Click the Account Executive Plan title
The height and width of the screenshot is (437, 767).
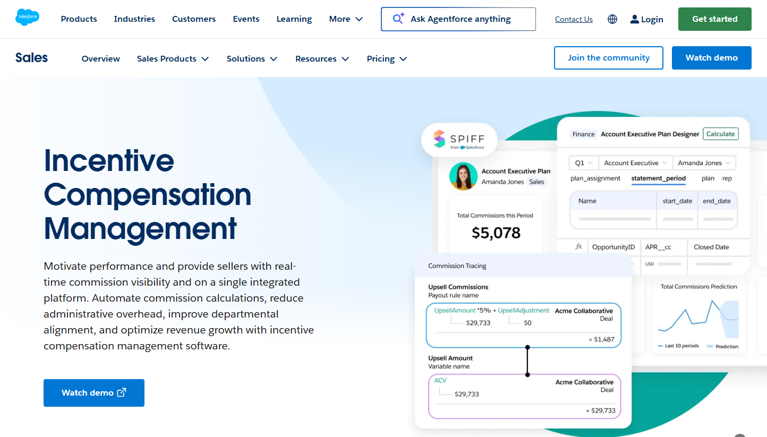click(x=516, y=172)
